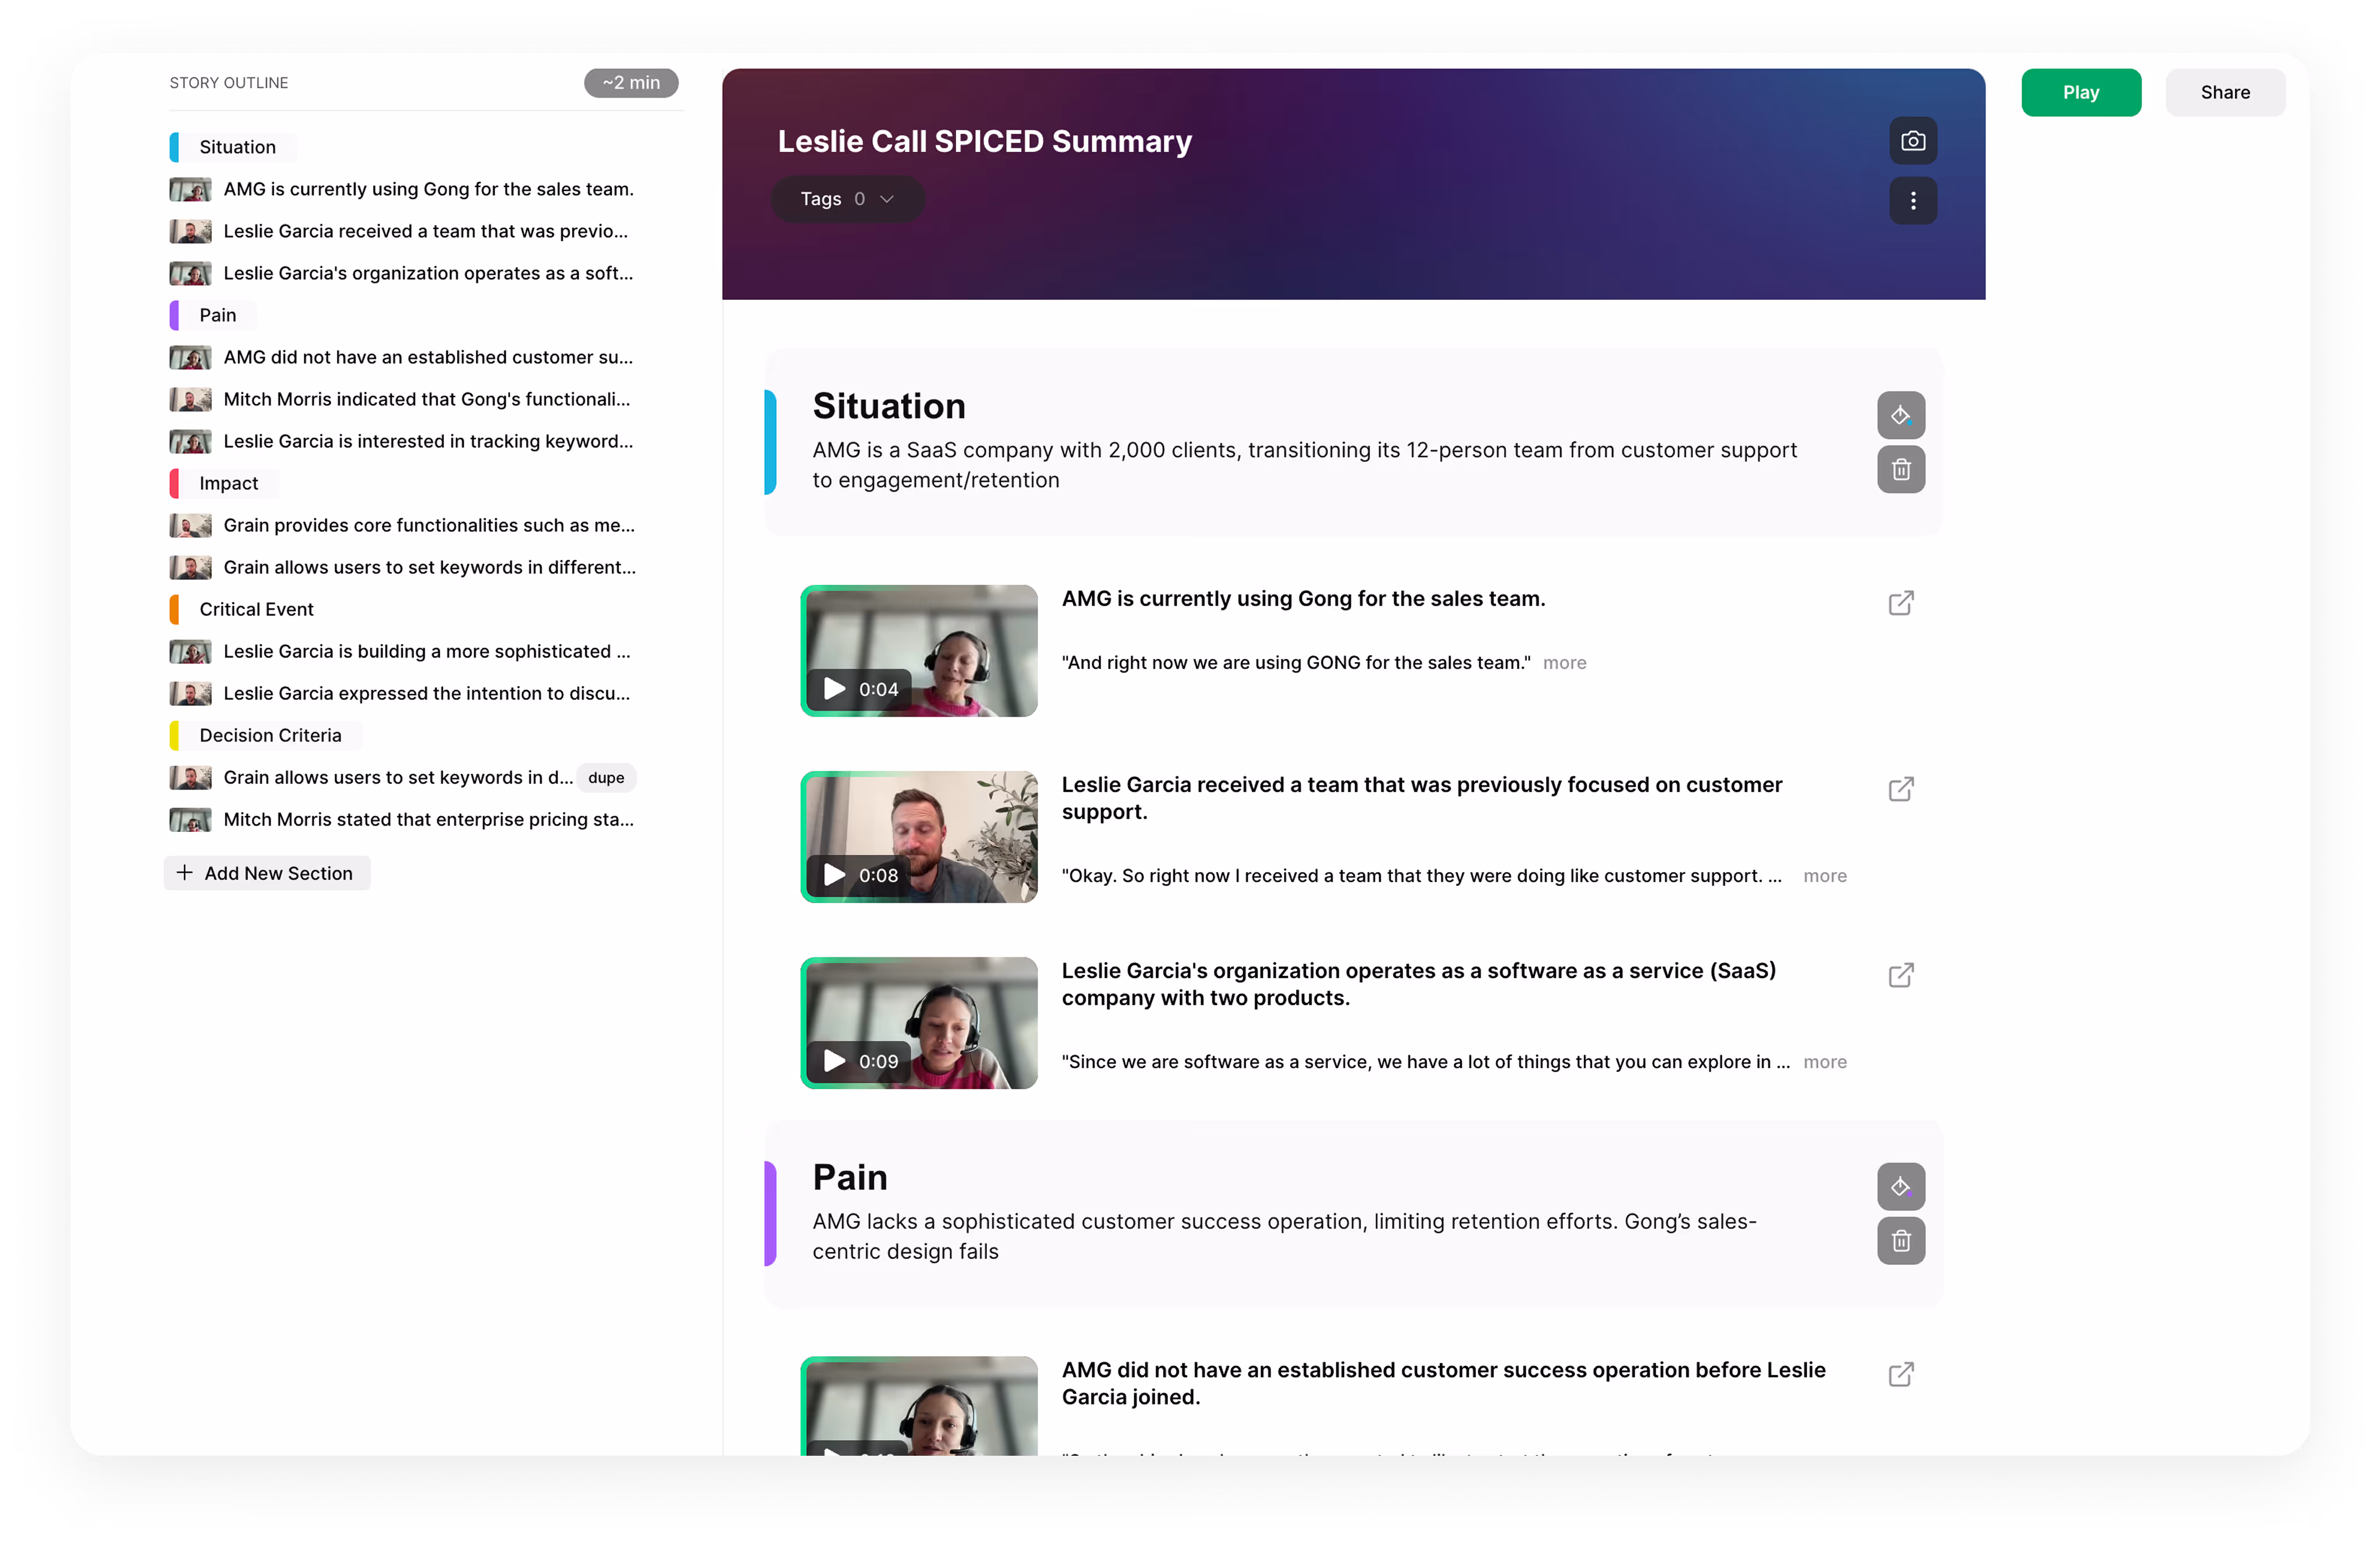Open outline item 'AMG did not have an established'
The height and width of the screenshot is (1543, 2380).
pyautogui.click(x=402, y=357)
